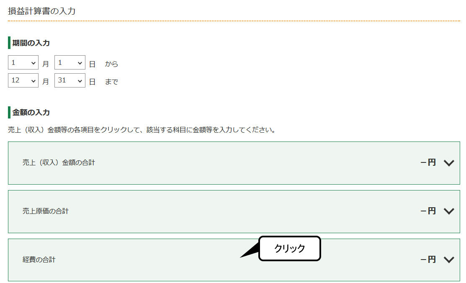Click the 経費の合計 row label
Screen dimensions: 466x283
39,260
